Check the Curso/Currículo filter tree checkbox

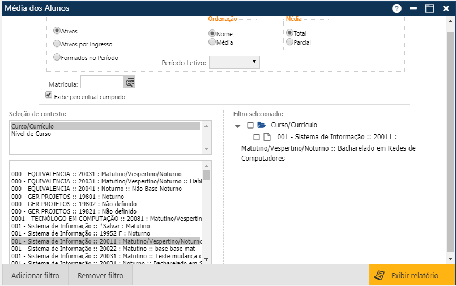[x=250, y=125]
